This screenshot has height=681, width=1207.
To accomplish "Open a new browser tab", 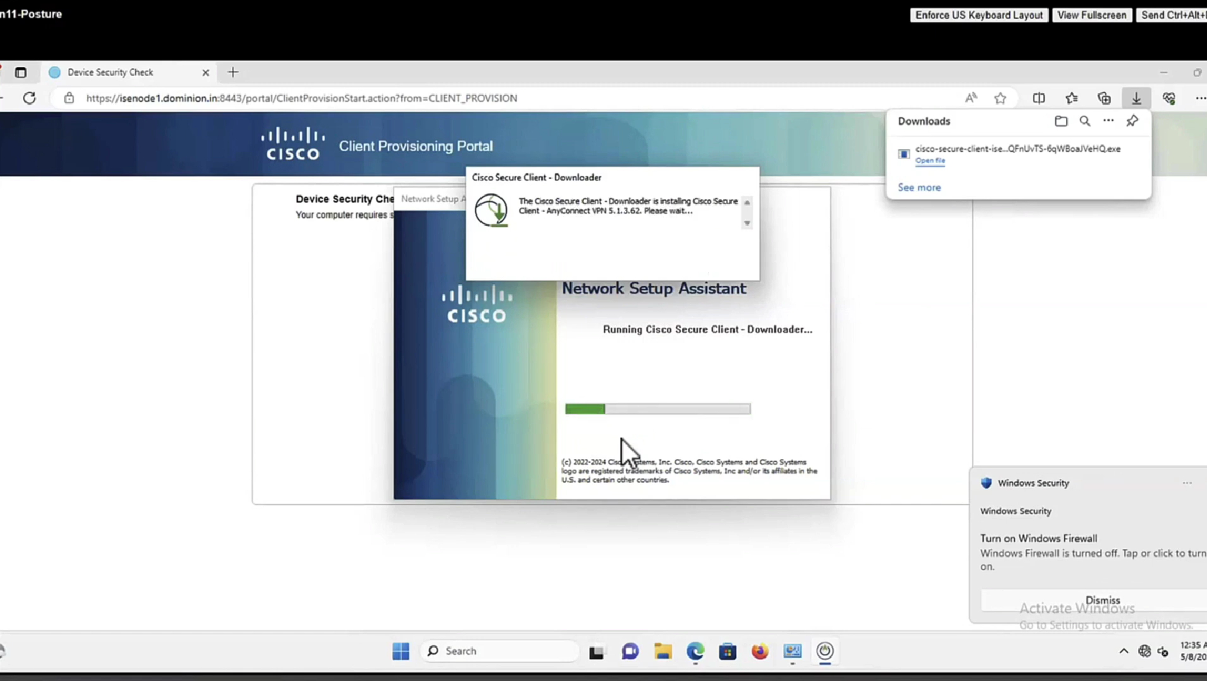I will pos(233,72).
